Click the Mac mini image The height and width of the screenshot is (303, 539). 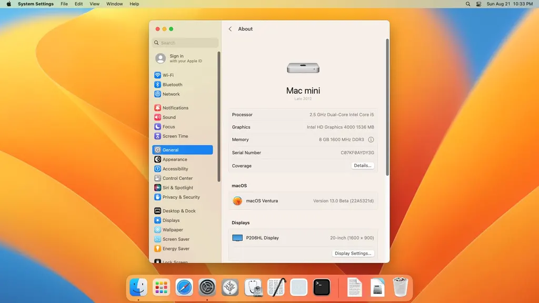[303, 68]
